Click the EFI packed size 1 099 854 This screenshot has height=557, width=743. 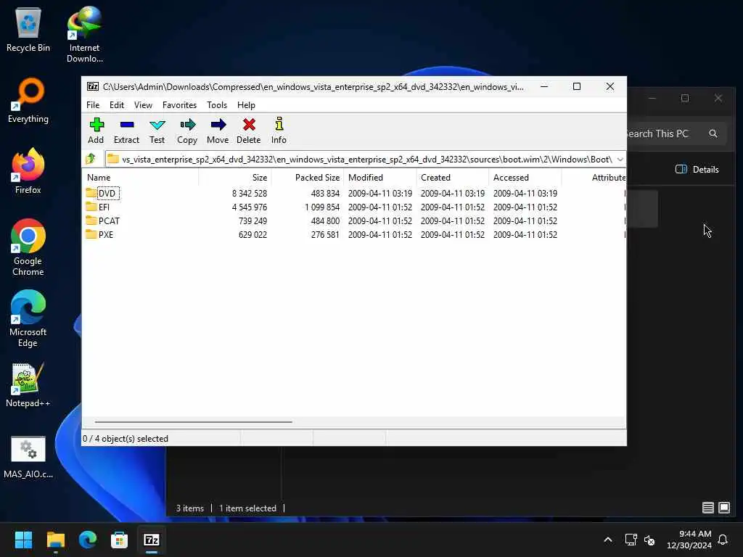322,207
